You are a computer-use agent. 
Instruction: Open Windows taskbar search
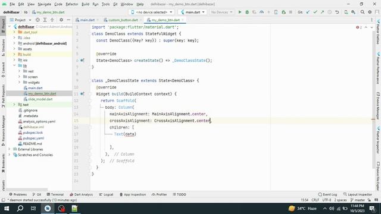(20, 209)
